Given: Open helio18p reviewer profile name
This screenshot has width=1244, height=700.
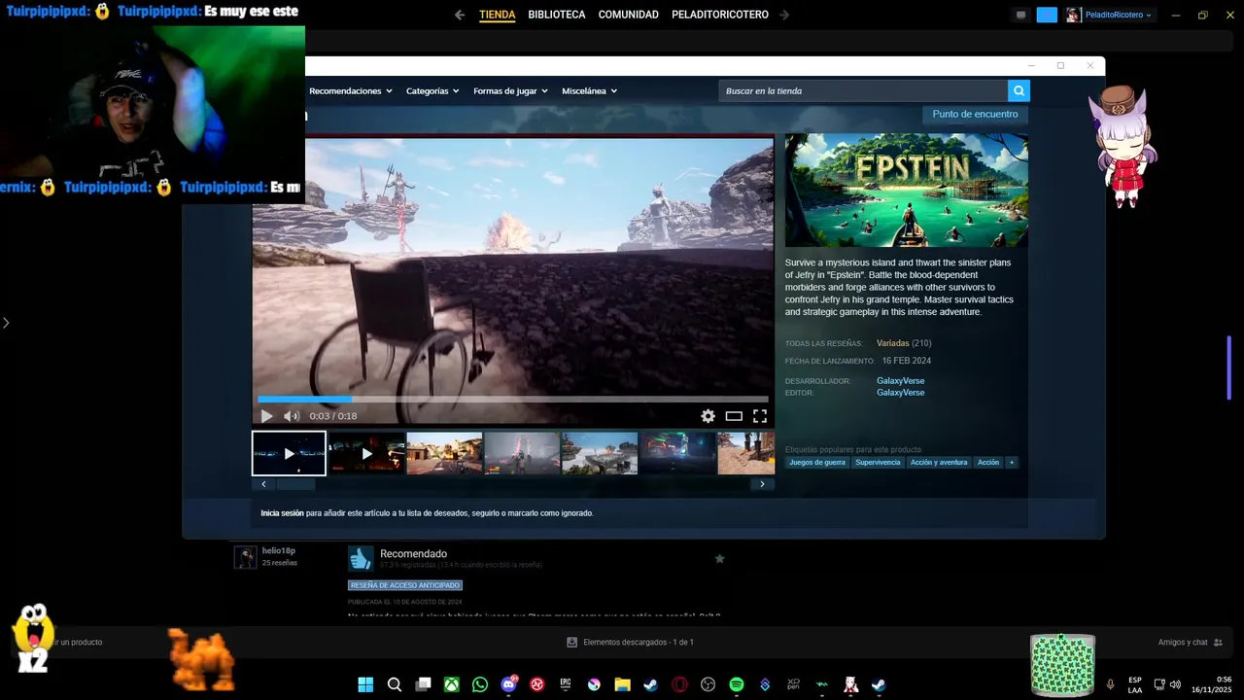Looking at the screenshot, I should coord(278,551).
